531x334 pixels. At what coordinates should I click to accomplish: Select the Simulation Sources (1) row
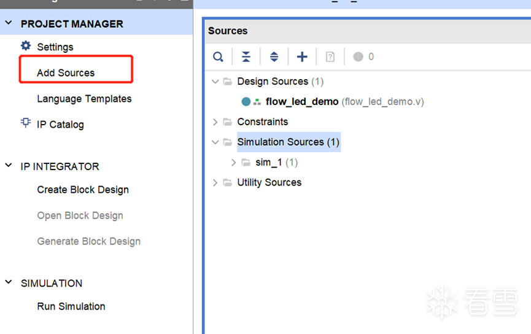tap(289, 142)
